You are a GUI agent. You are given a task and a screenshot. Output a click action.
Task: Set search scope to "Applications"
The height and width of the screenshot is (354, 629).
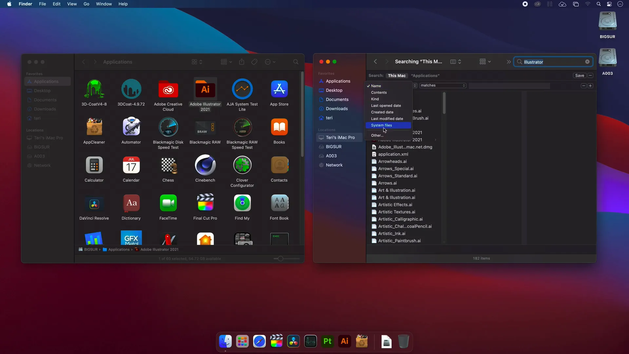(425, 76)
